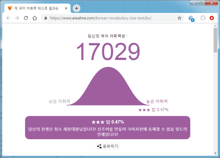Maximize the browser window
Screen dimensions: 220x158
pos(201,3)
